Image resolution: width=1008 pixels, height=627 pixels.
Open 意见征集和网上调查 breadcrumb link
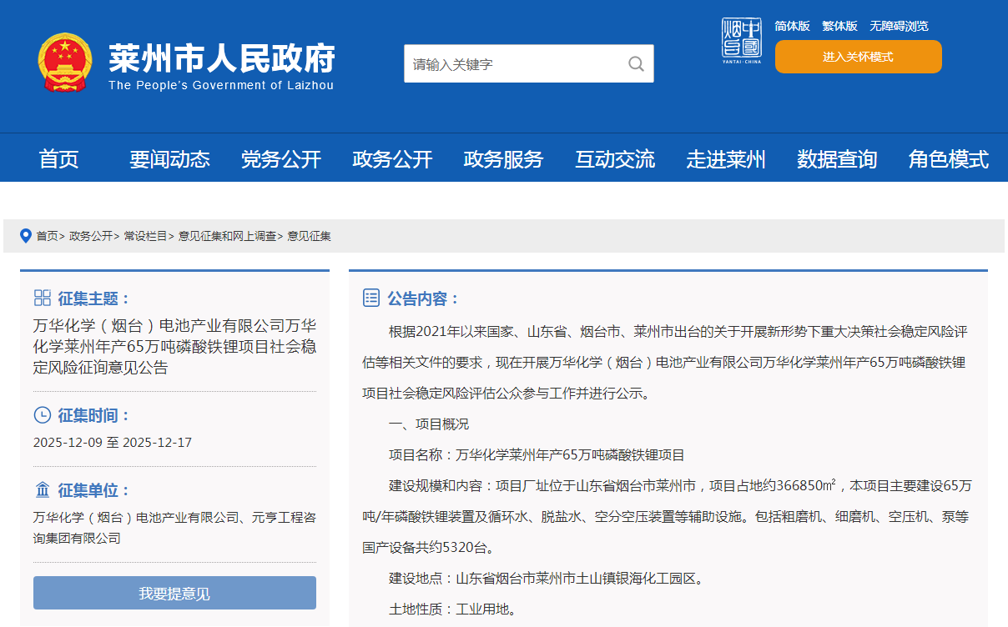(x=227, y=237)
